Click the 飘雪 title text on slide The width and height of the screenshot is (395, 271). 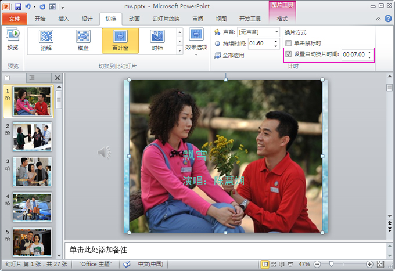pyautogui.click(x=195, y=155)
